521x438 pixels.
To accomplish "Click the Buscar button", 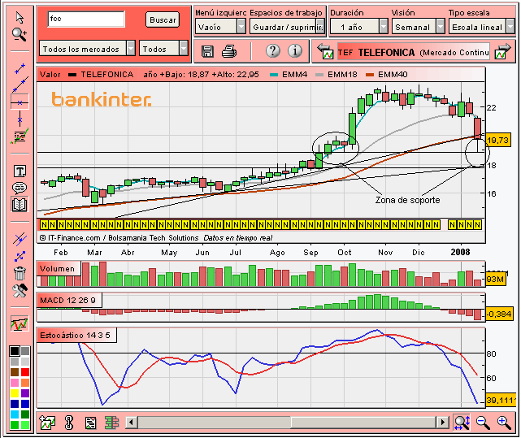I will (163, 20).
